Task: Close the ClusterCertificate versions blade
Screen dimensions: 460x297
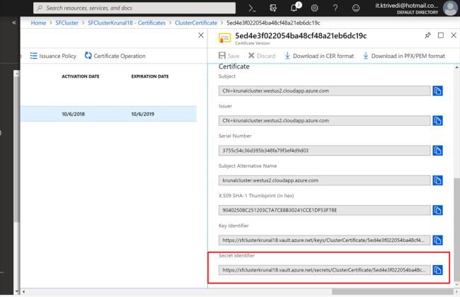Action: coord(201,35)
